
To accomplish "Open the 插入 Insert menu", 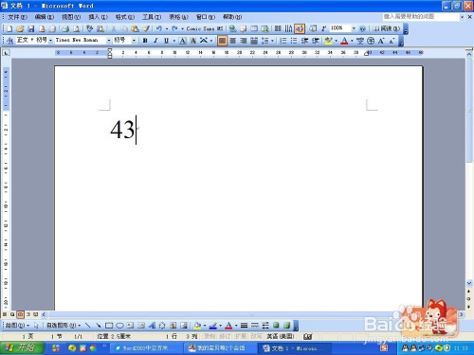I will pos(98,17).
